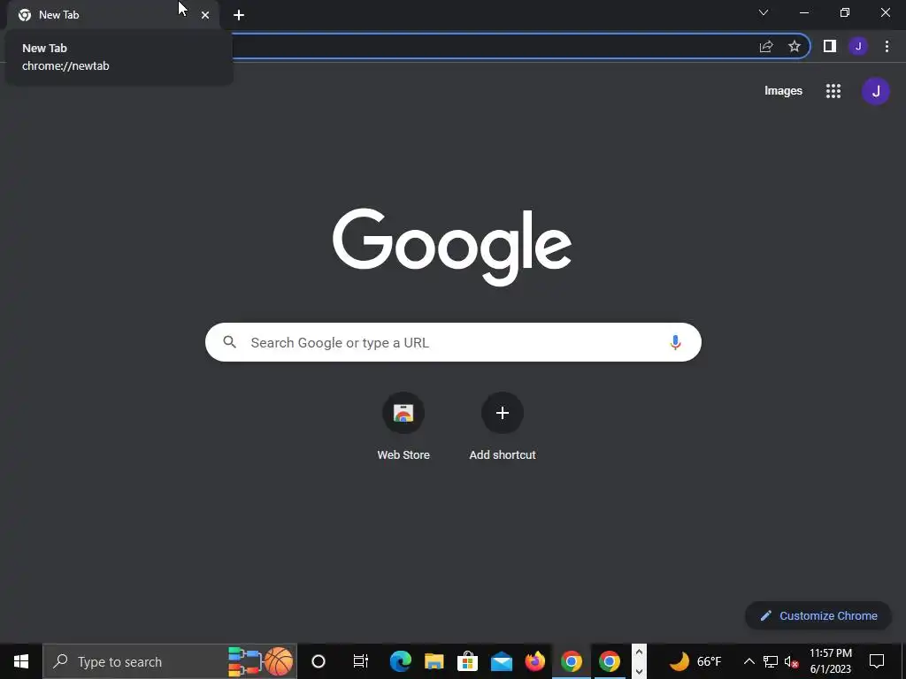The height and width of the screenshot is (679, 906).
Task: Click Add shortcut plus tile
Action: (x=503, y=427)
